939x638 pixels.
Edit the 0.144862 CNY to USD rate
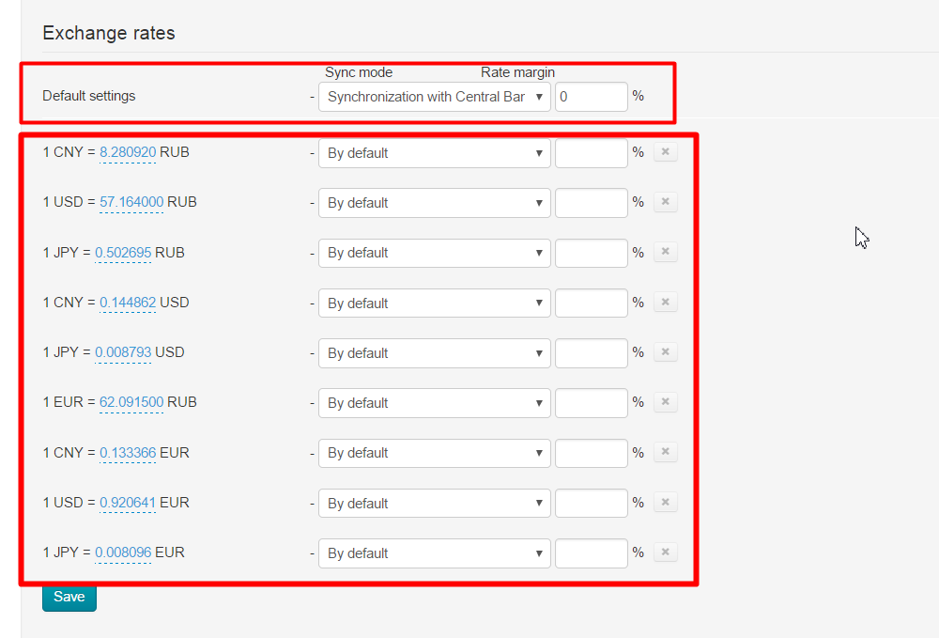point(128,303)
